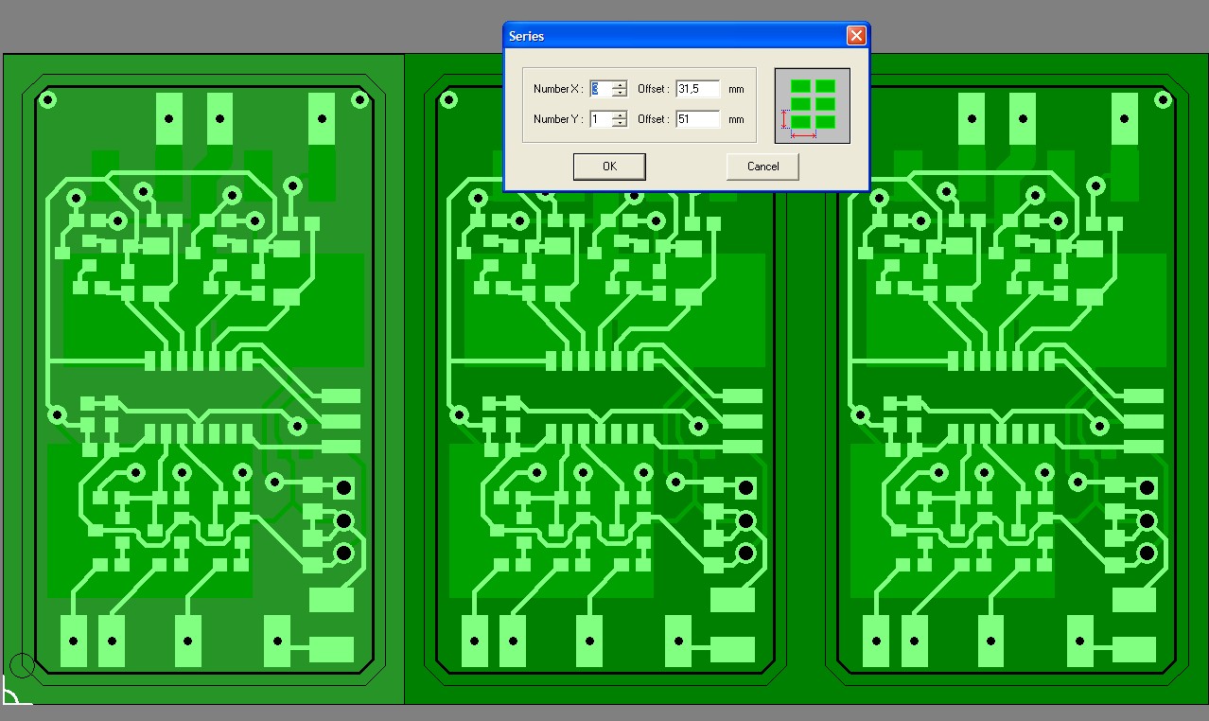Close the Series dialog window
Screen dimensions: 1209x721
coord(856,36)
